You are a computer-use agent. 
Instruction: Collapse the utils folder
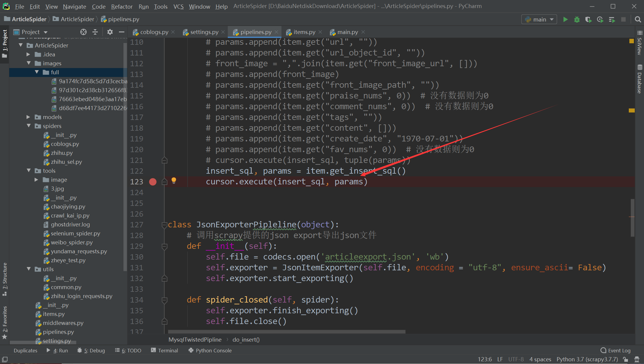(29, 269)
